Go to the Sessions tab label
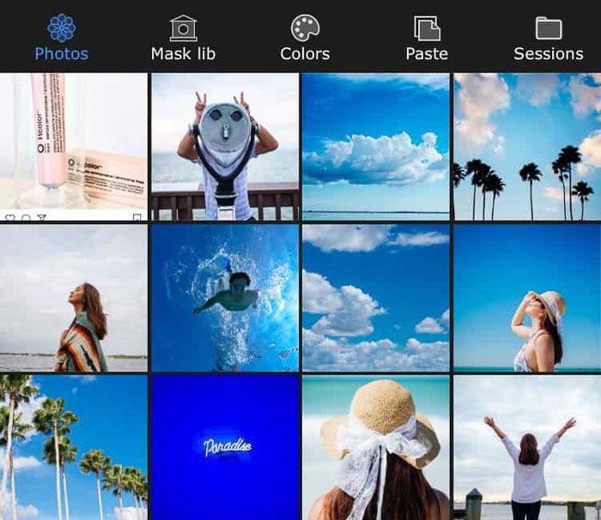This screenshot has height=520, width=601. coord(548,54)
